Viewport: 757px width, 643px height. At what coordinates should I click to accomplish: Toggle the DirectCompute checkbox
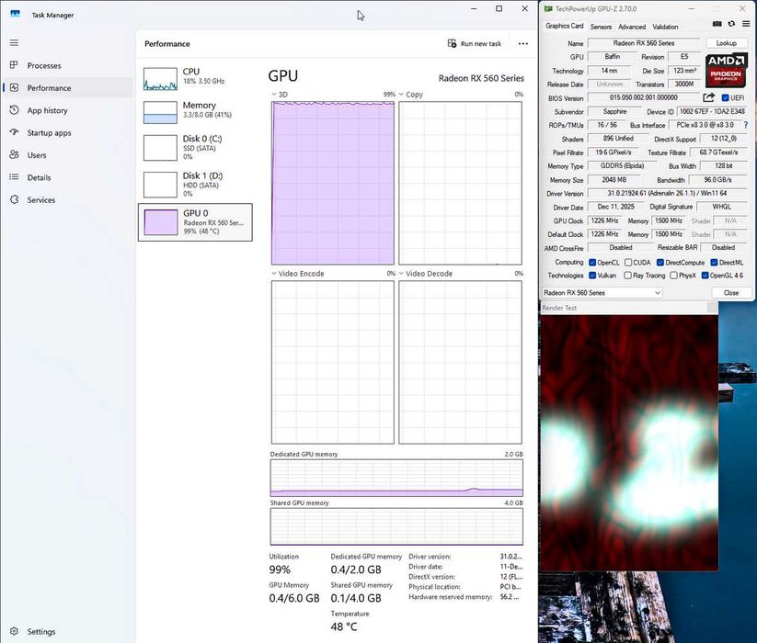click(660, 263)
